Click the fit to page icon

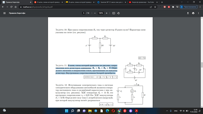114,13
